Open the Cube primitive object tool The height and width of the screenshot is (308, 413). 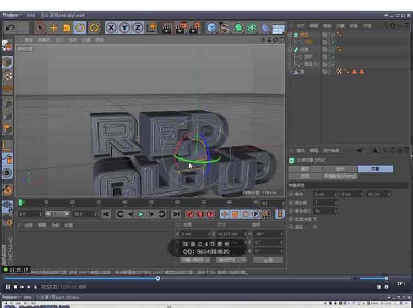point(212,28)
